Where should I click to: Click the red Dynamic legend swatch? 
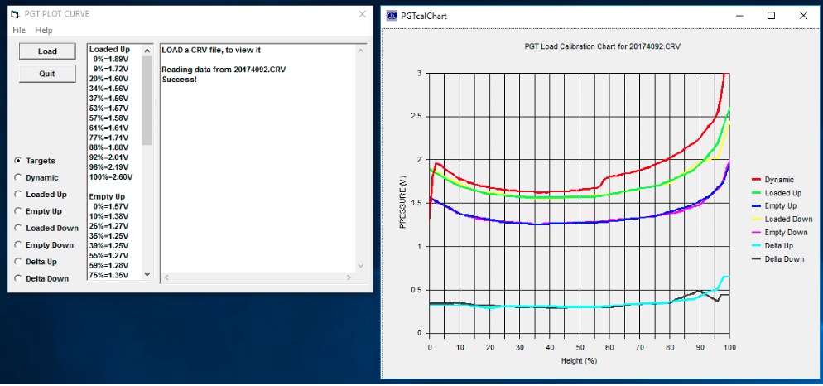[x=756, y=180]
